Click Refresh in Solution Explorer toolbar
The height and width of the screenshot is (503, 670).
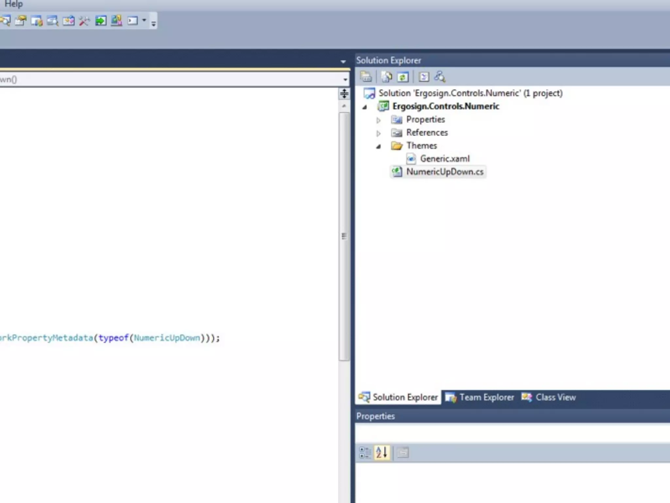pyautogui.click(x=403, y=77)
